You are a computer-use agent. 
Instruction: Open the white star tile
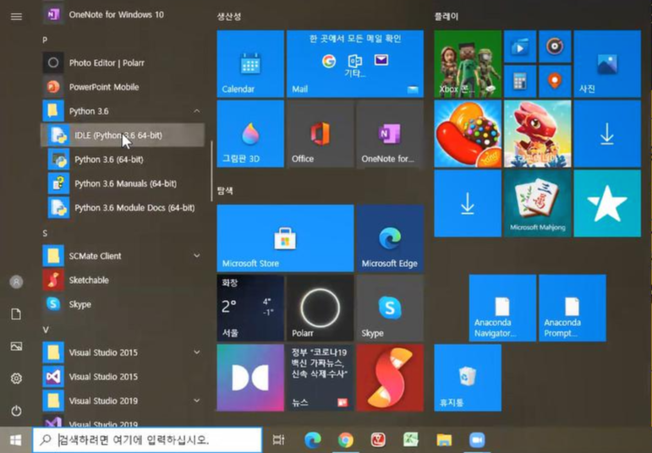(x=607, y=204)
